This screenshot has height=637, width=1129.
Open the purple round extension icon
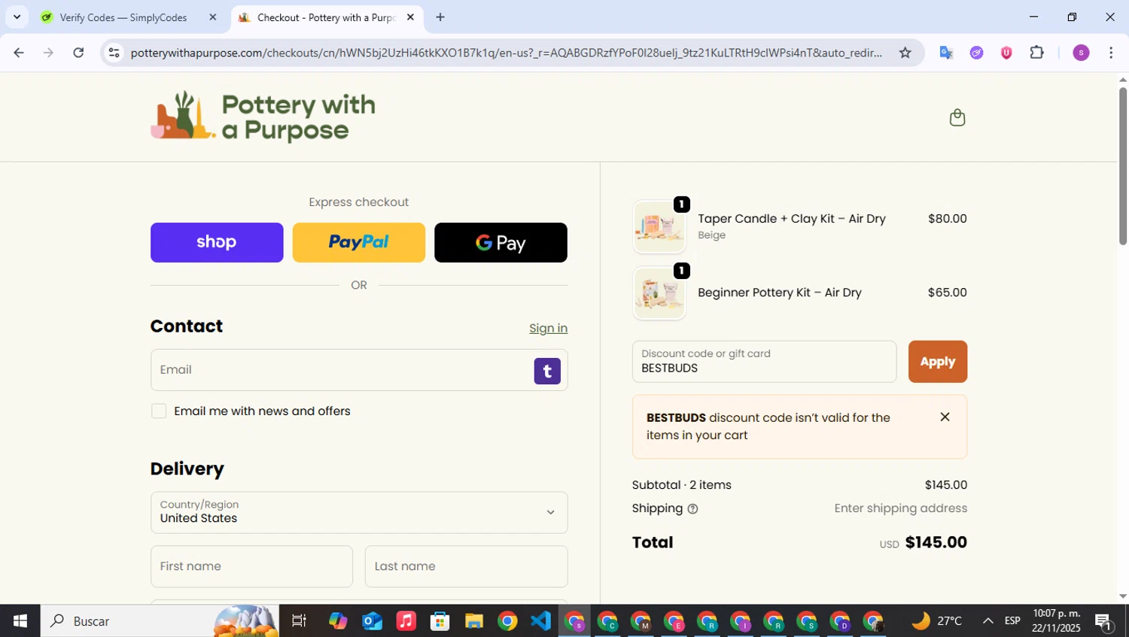tap(976, 53)
